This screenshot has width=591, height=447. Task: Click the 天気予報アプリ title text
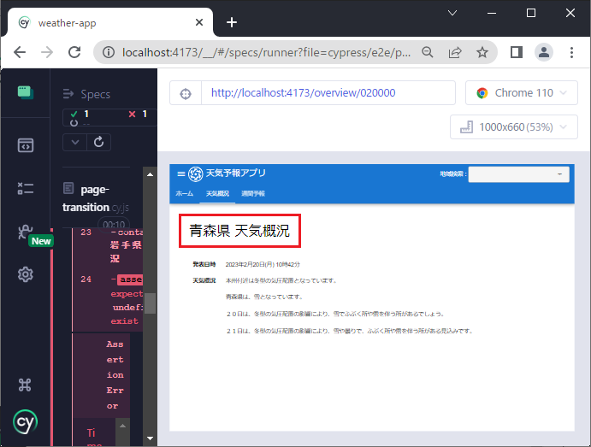coord(235,173)
